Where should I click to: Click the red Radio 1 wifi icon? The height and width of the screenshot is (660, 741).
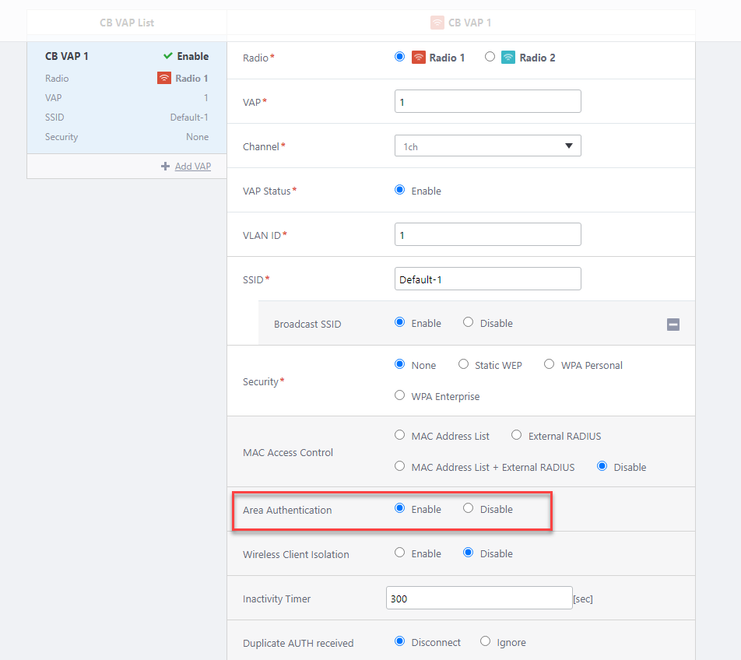(x=418, y=58)
